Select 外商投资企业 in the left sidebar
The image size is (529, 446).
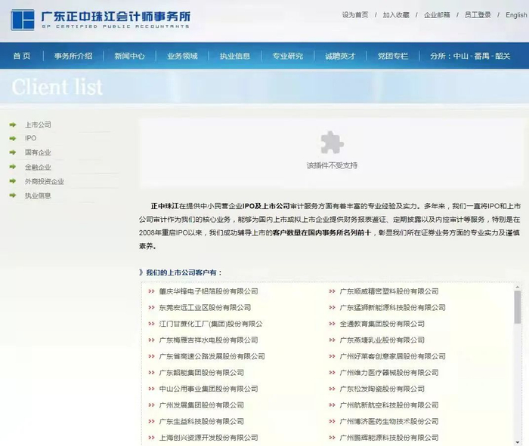[44, 181]
